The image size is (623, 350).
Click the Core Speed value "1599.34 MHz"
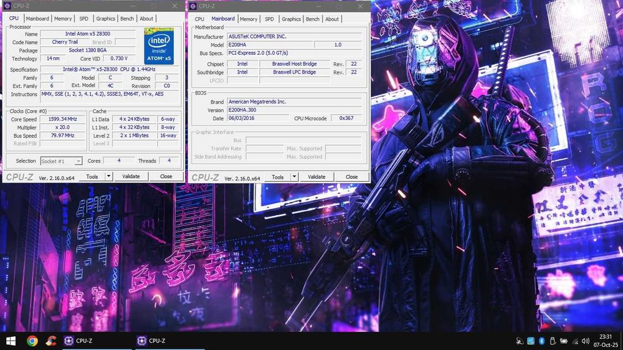(x=62, y=119)
